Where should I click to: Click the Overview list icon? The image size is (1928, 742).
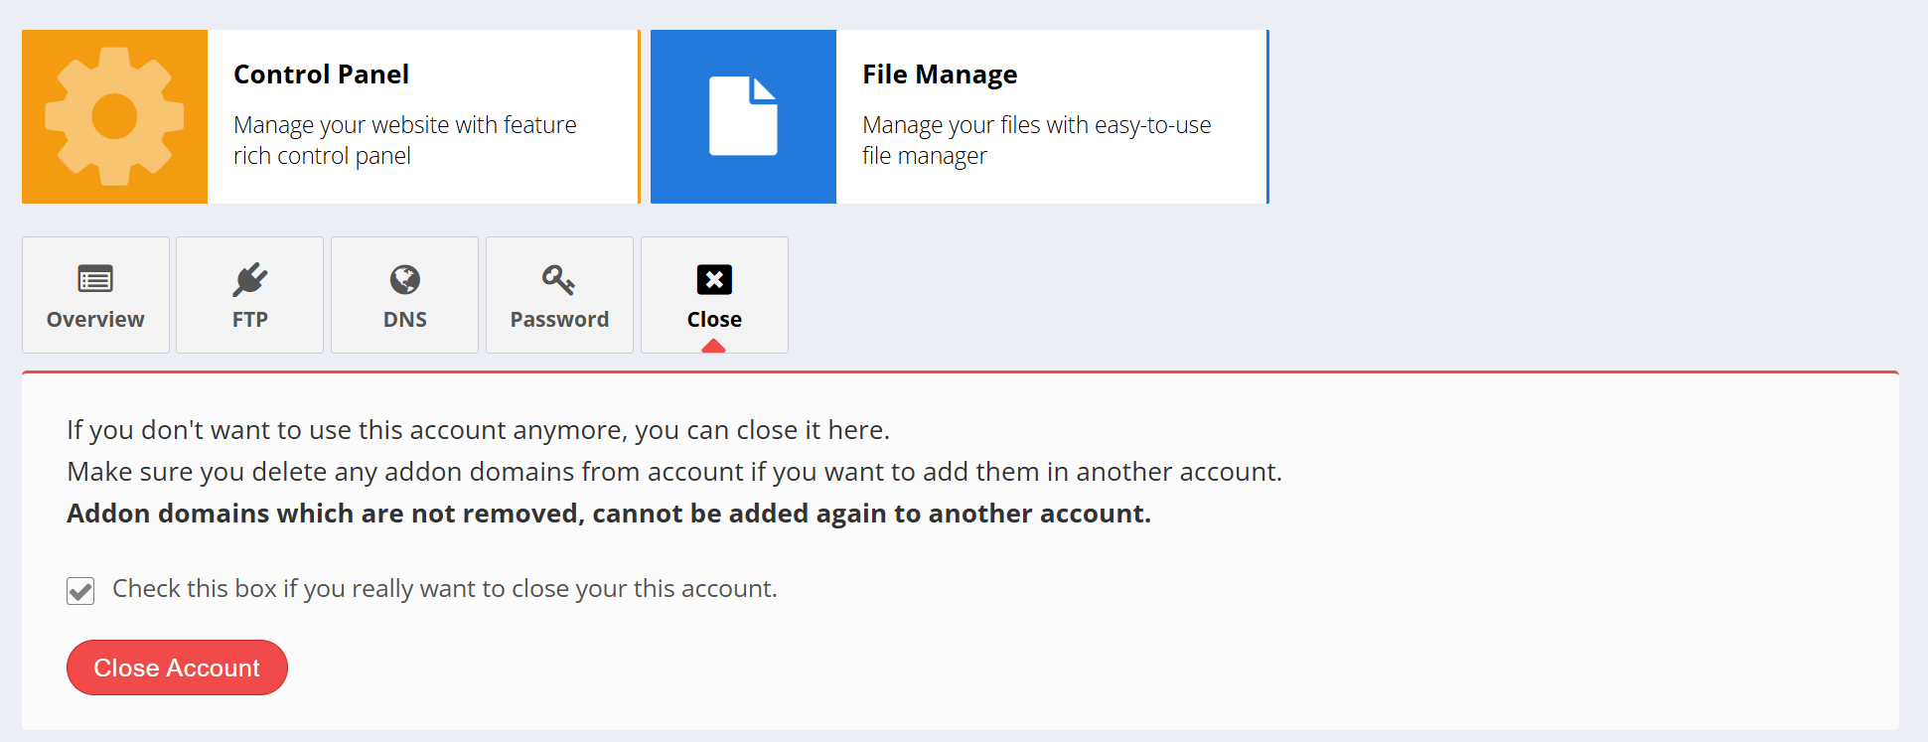(95, 279)
